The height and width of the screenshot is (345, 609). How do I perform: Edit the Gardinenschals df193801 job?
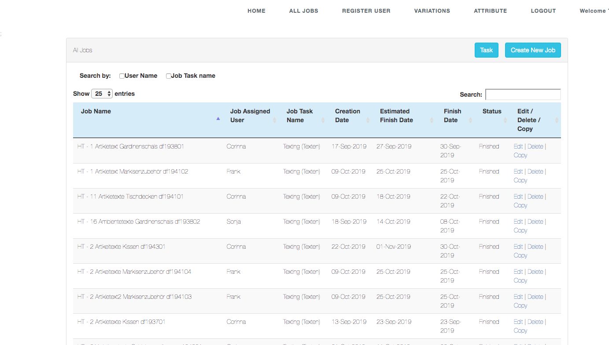tap(518, 146)
